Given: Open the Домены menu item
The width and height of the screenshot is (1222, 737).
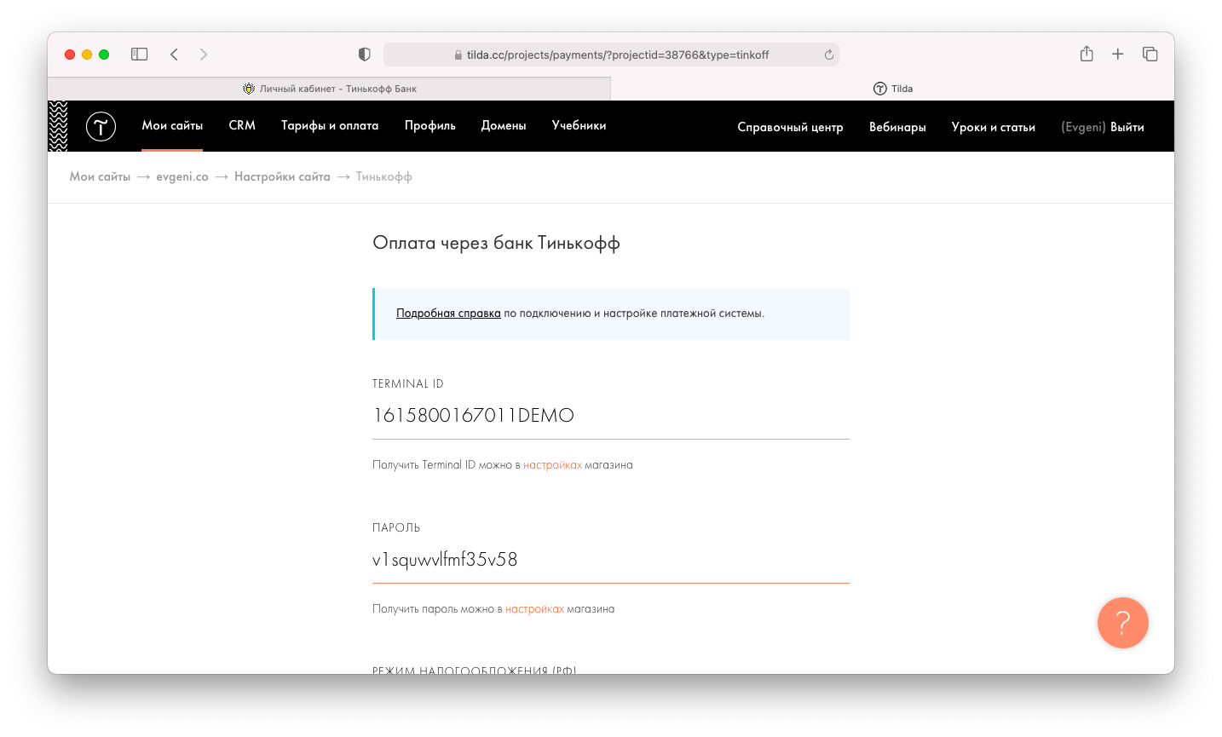Looking at the screenshot, I should point(504,125).
